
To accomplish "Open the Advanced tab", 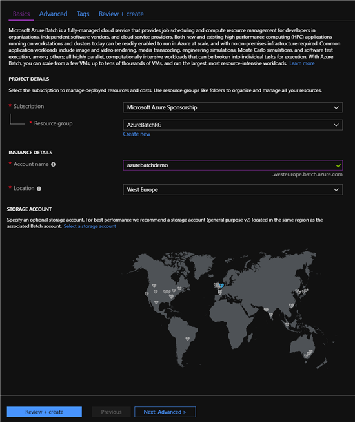I will [x=53, y=14].
